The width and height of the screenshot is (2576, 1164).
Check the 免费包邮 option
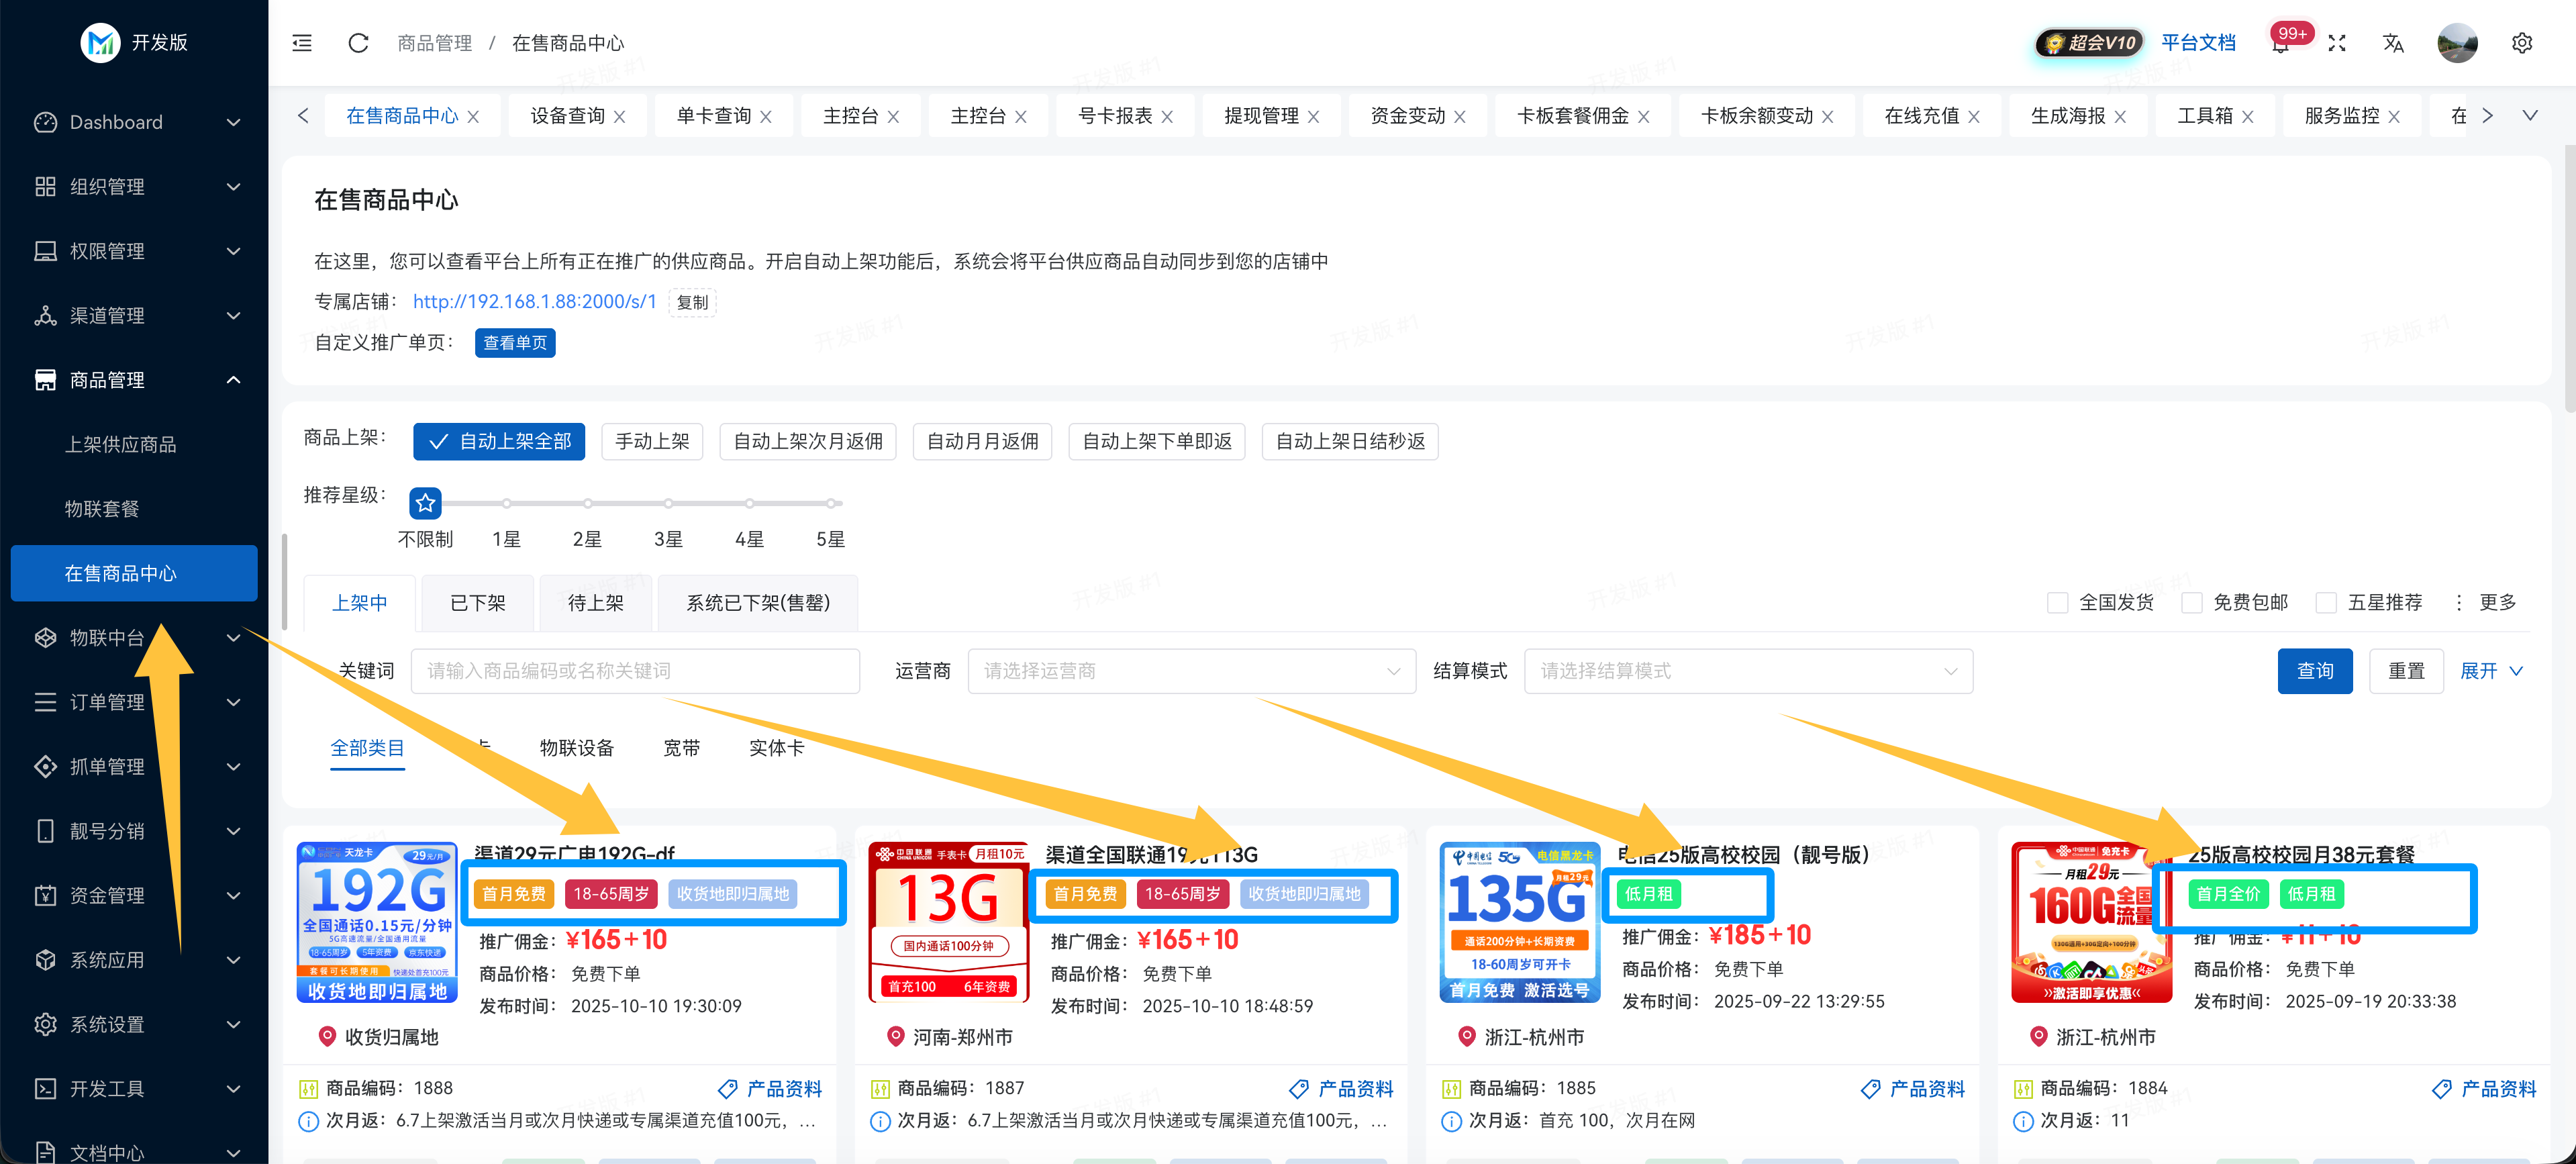(2191, 603)
